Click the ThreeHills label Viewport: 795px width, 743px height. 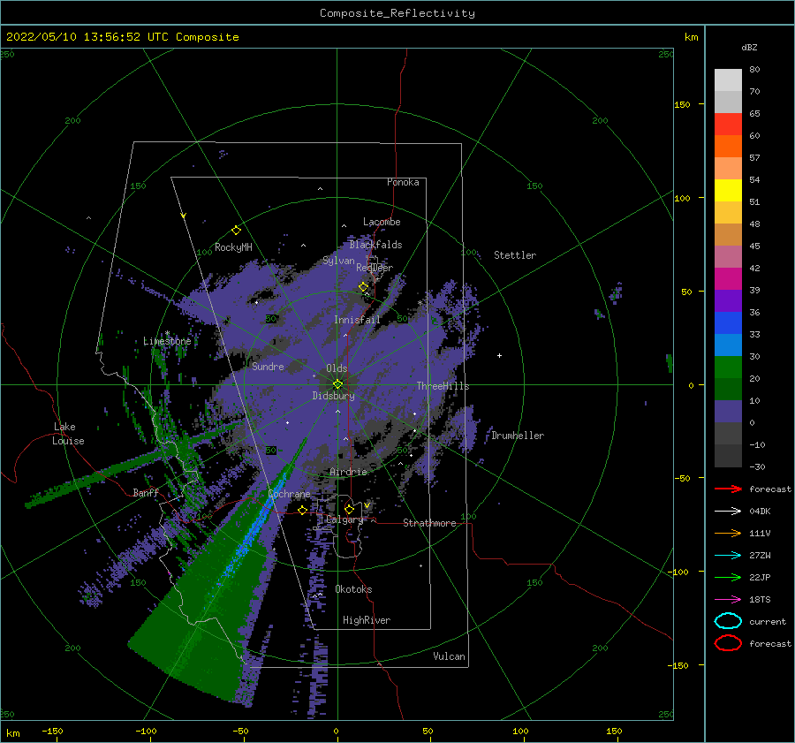coord(443,386)
